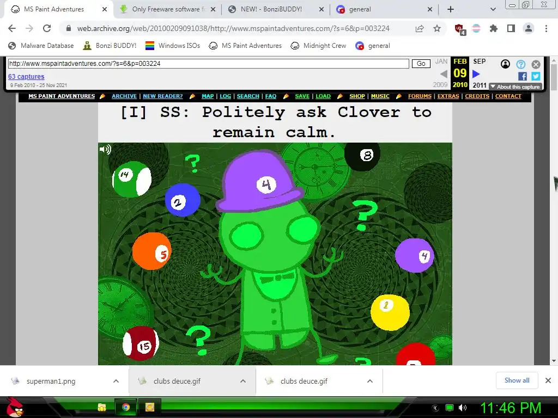Open the Midnight Crew bookmark

pyautogui.click(x=318, y=46)
